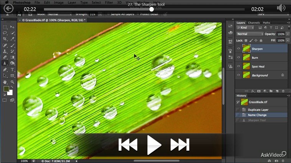This screenshot has width=291, height=163.
Task: Filter layers by type (T) icon
Action: pos(271,27)
